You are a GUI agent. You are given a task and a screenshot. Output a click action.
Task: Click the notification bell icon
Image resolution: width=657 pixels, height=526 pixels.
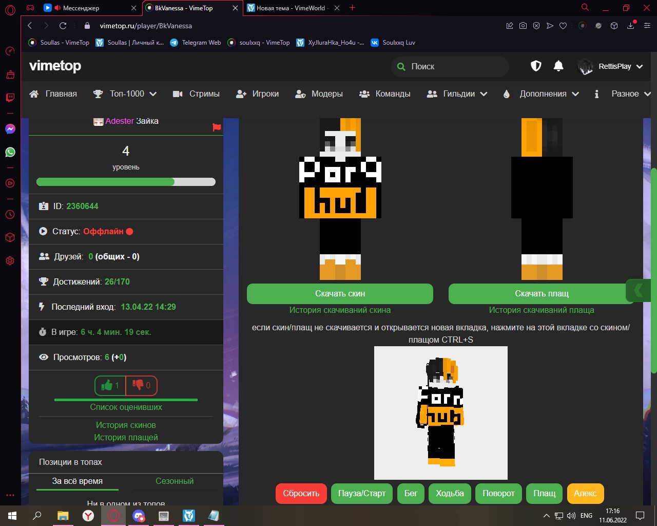click(558, 66)
